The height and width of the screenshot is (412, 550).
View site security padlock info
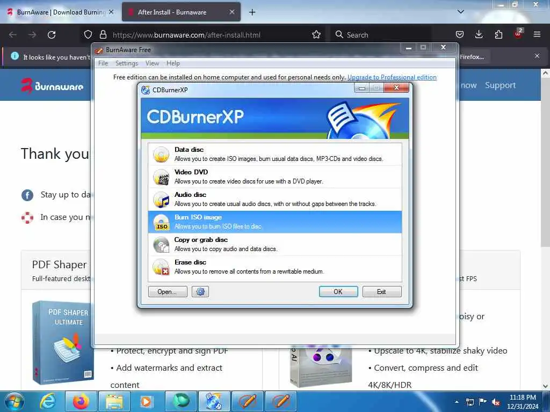tap(103, 35)
